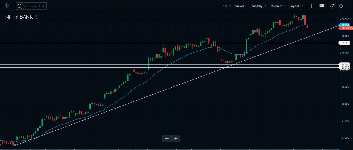This screenshot has height=150, width=353.
Task: Open the news/notes panel icon
Action: [x=322, y=6]
